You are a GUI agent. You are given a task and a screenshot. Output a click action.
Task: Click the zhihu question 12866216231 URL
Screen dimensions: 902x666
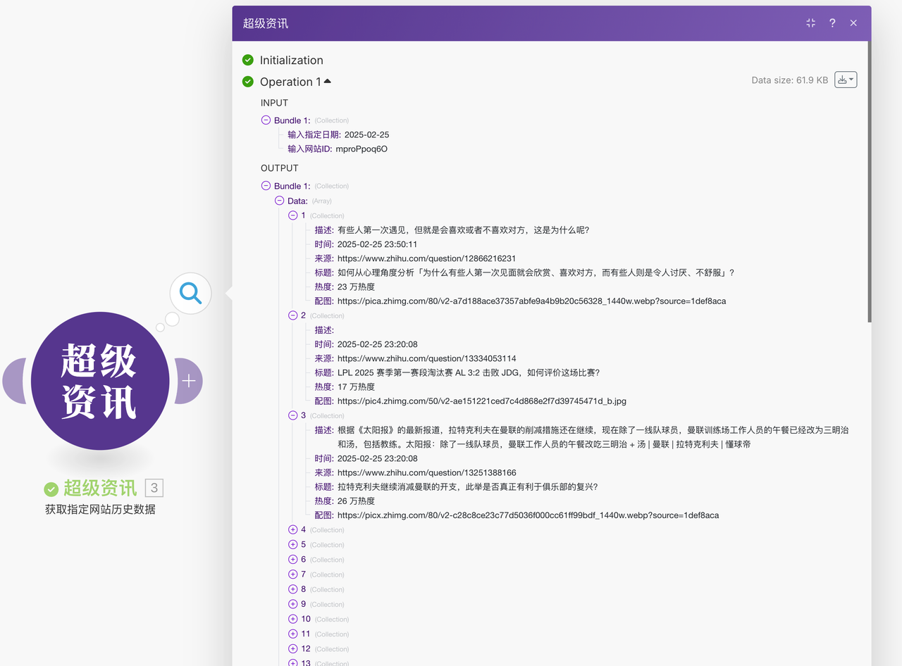point(426,258)
